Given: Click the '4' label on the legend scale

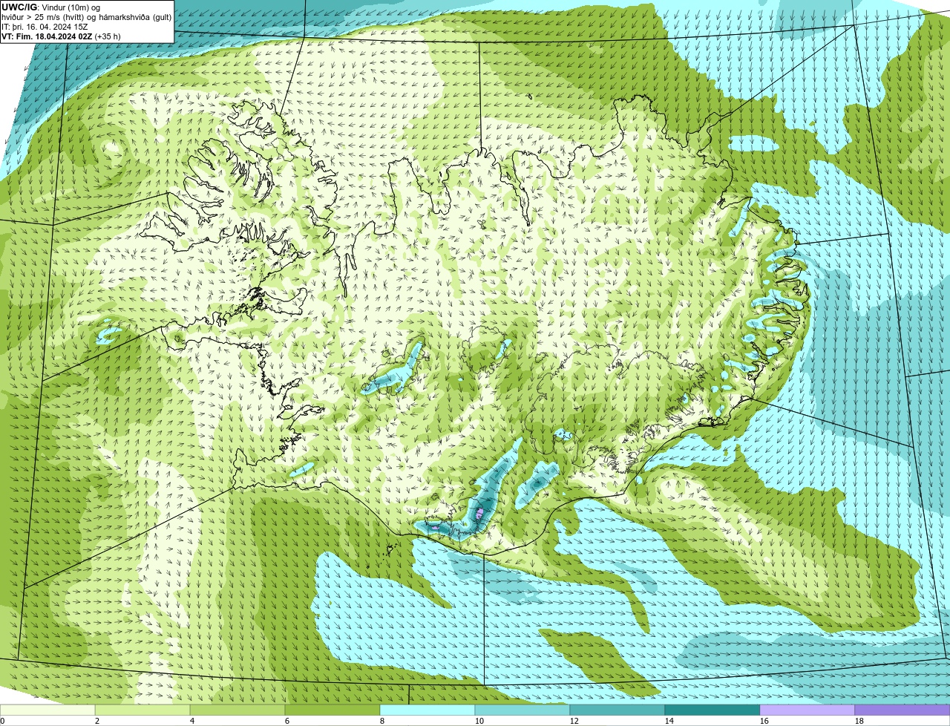Looking at the screenshot, I should (x=192, y=721).
